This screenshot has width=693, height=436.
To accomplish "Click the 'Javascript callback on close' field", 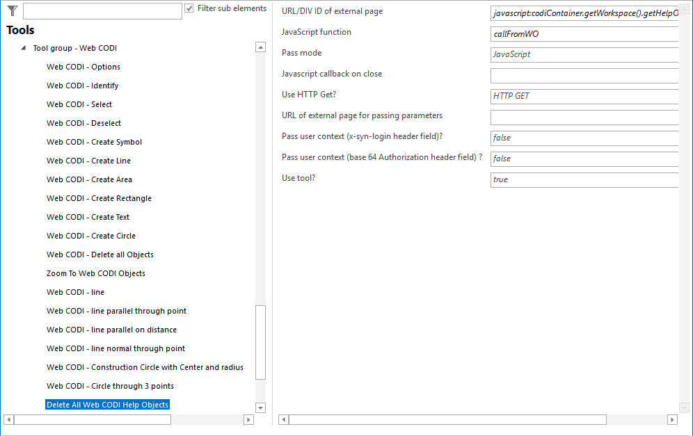I will 584,75.
